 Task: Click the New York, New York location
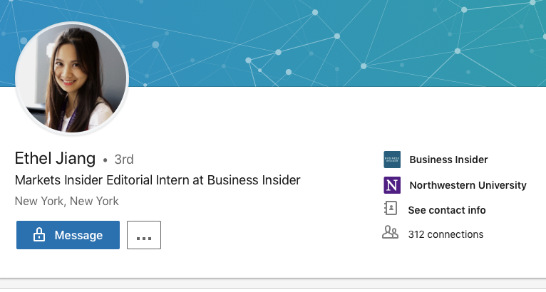pos(67,201)
